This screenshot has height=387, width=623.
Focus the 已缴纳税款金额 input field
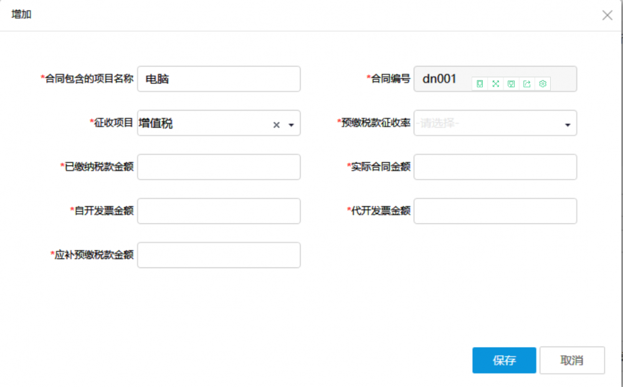point(219,167)
